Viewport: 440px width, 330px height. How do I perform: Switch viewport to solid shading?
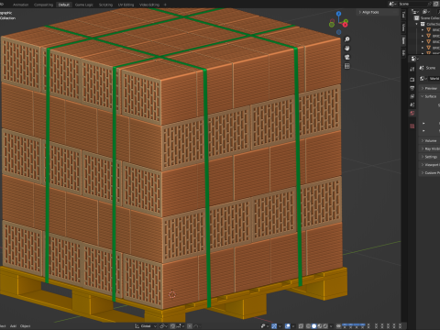313,325
